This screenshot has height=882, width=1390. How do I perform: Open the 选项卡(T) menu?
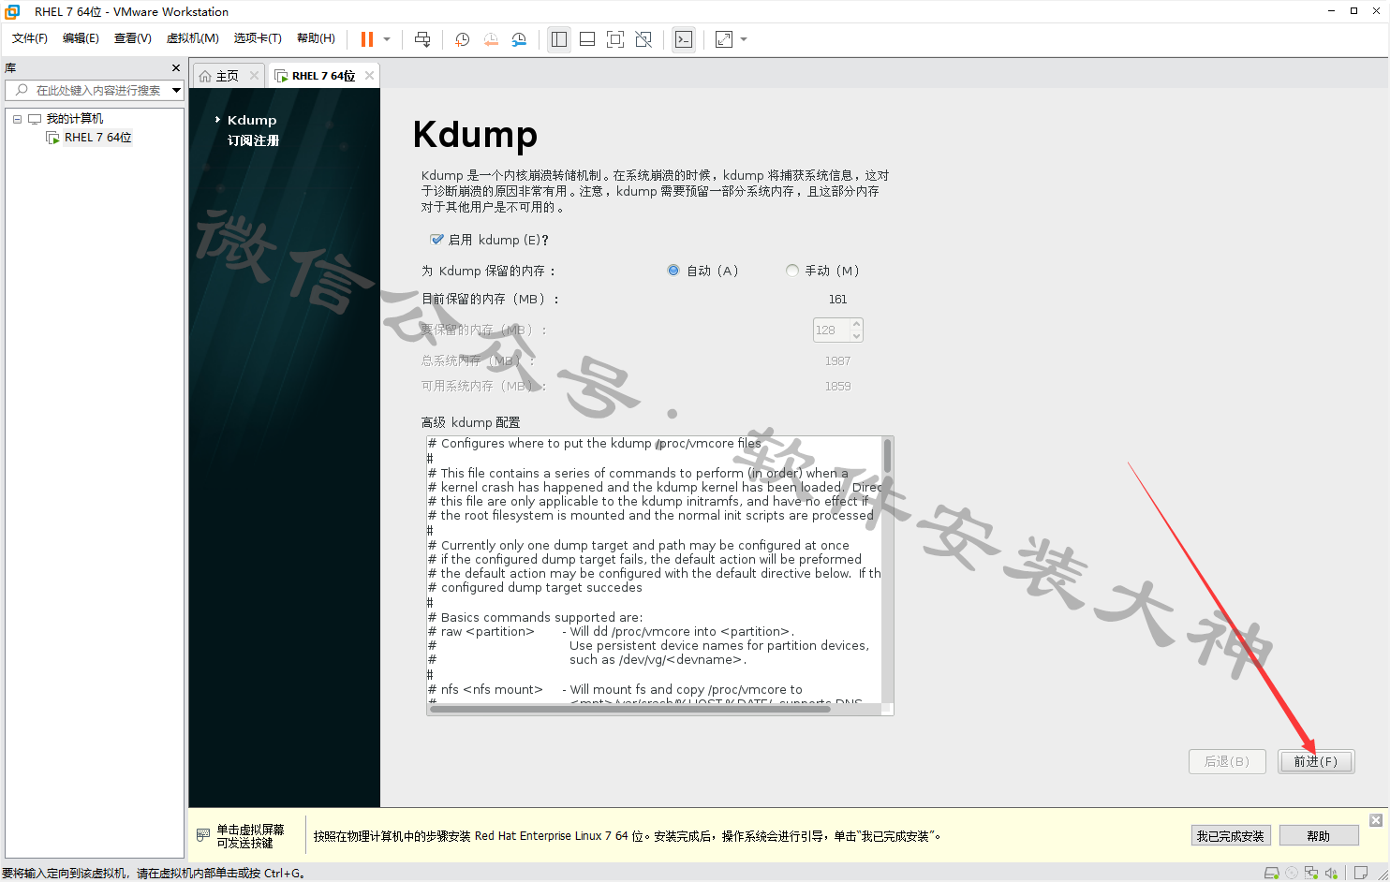click(258, 38)
